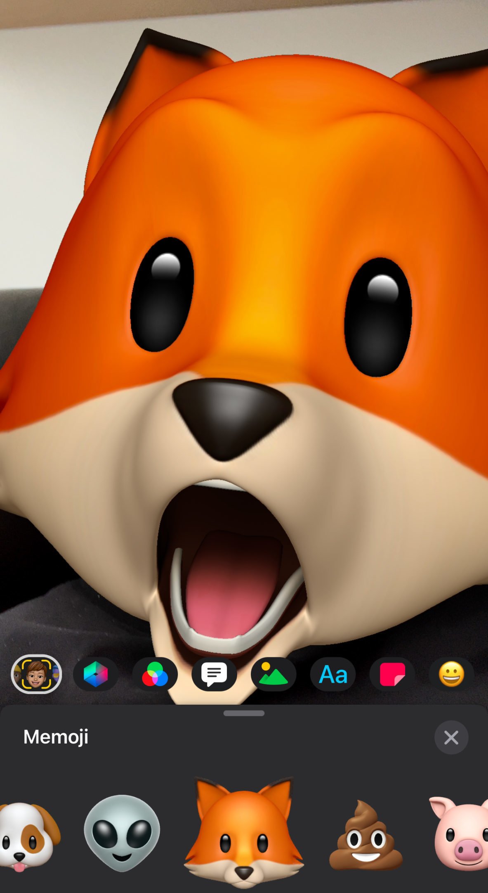This screenshot has width=488, height=893.
Task: Open the Shapes effect with mountain icon
Action: [273, 674]
